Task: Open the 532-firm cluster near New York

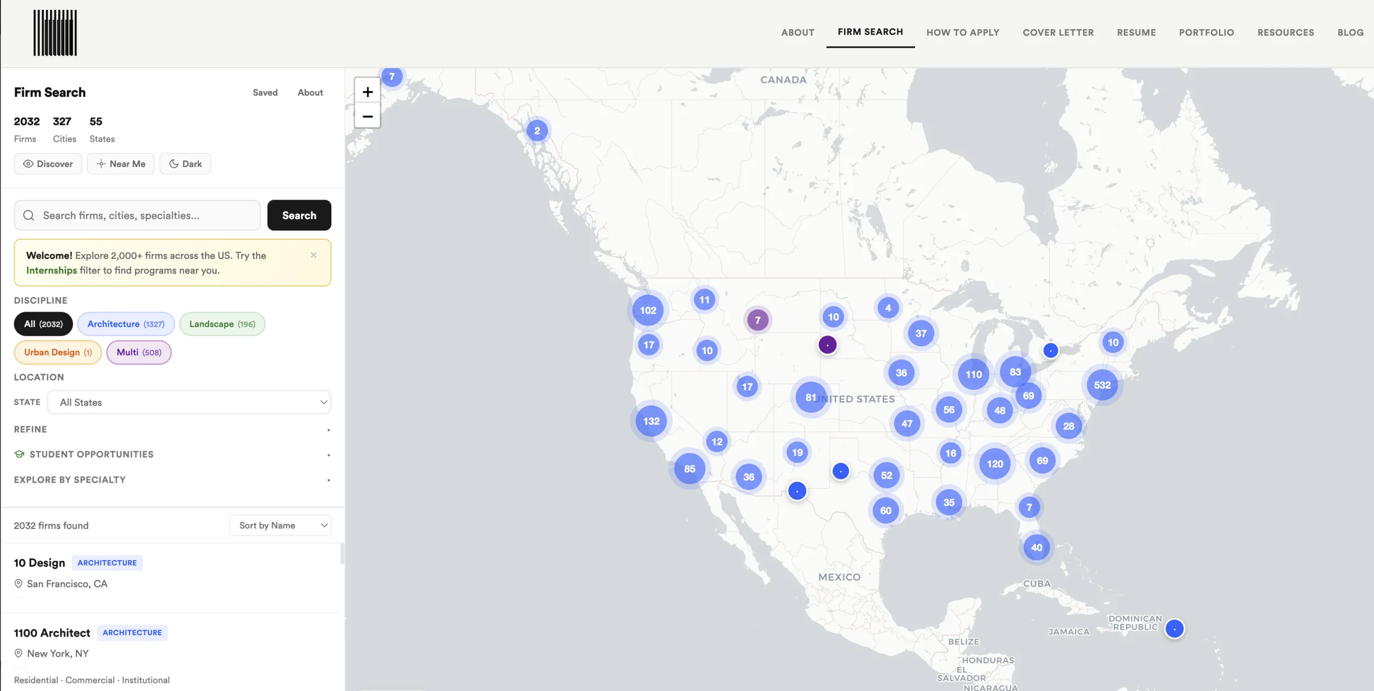Action: 1102,385
